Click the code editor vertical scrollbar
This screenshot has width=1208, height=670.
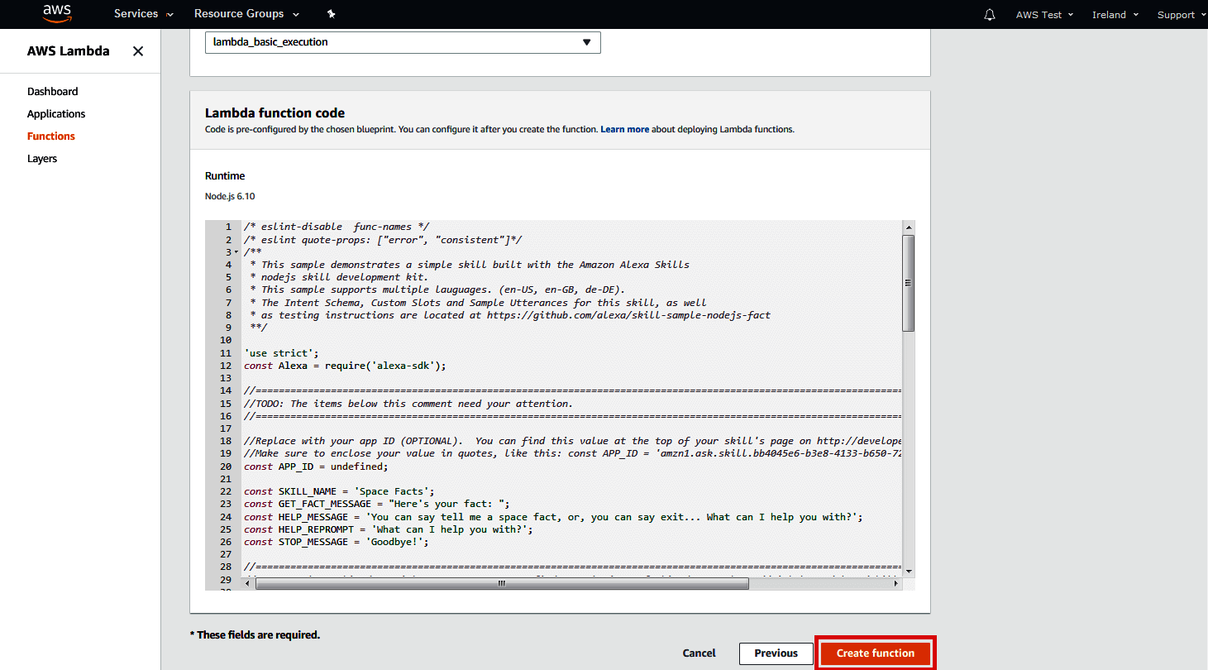pos(908,281)
